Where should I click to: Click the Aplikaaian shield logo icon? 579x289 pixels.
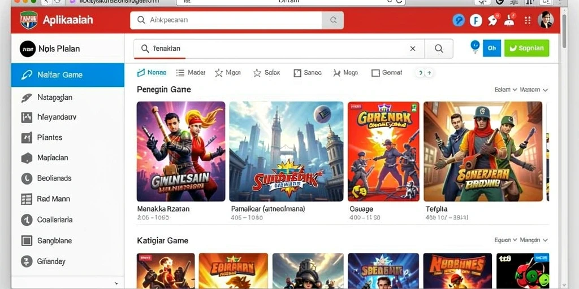(x=29, y=20)
